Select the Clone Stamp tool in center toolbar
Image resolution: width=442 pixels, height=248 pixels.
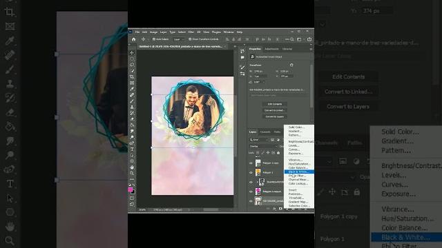click(132, 107)
